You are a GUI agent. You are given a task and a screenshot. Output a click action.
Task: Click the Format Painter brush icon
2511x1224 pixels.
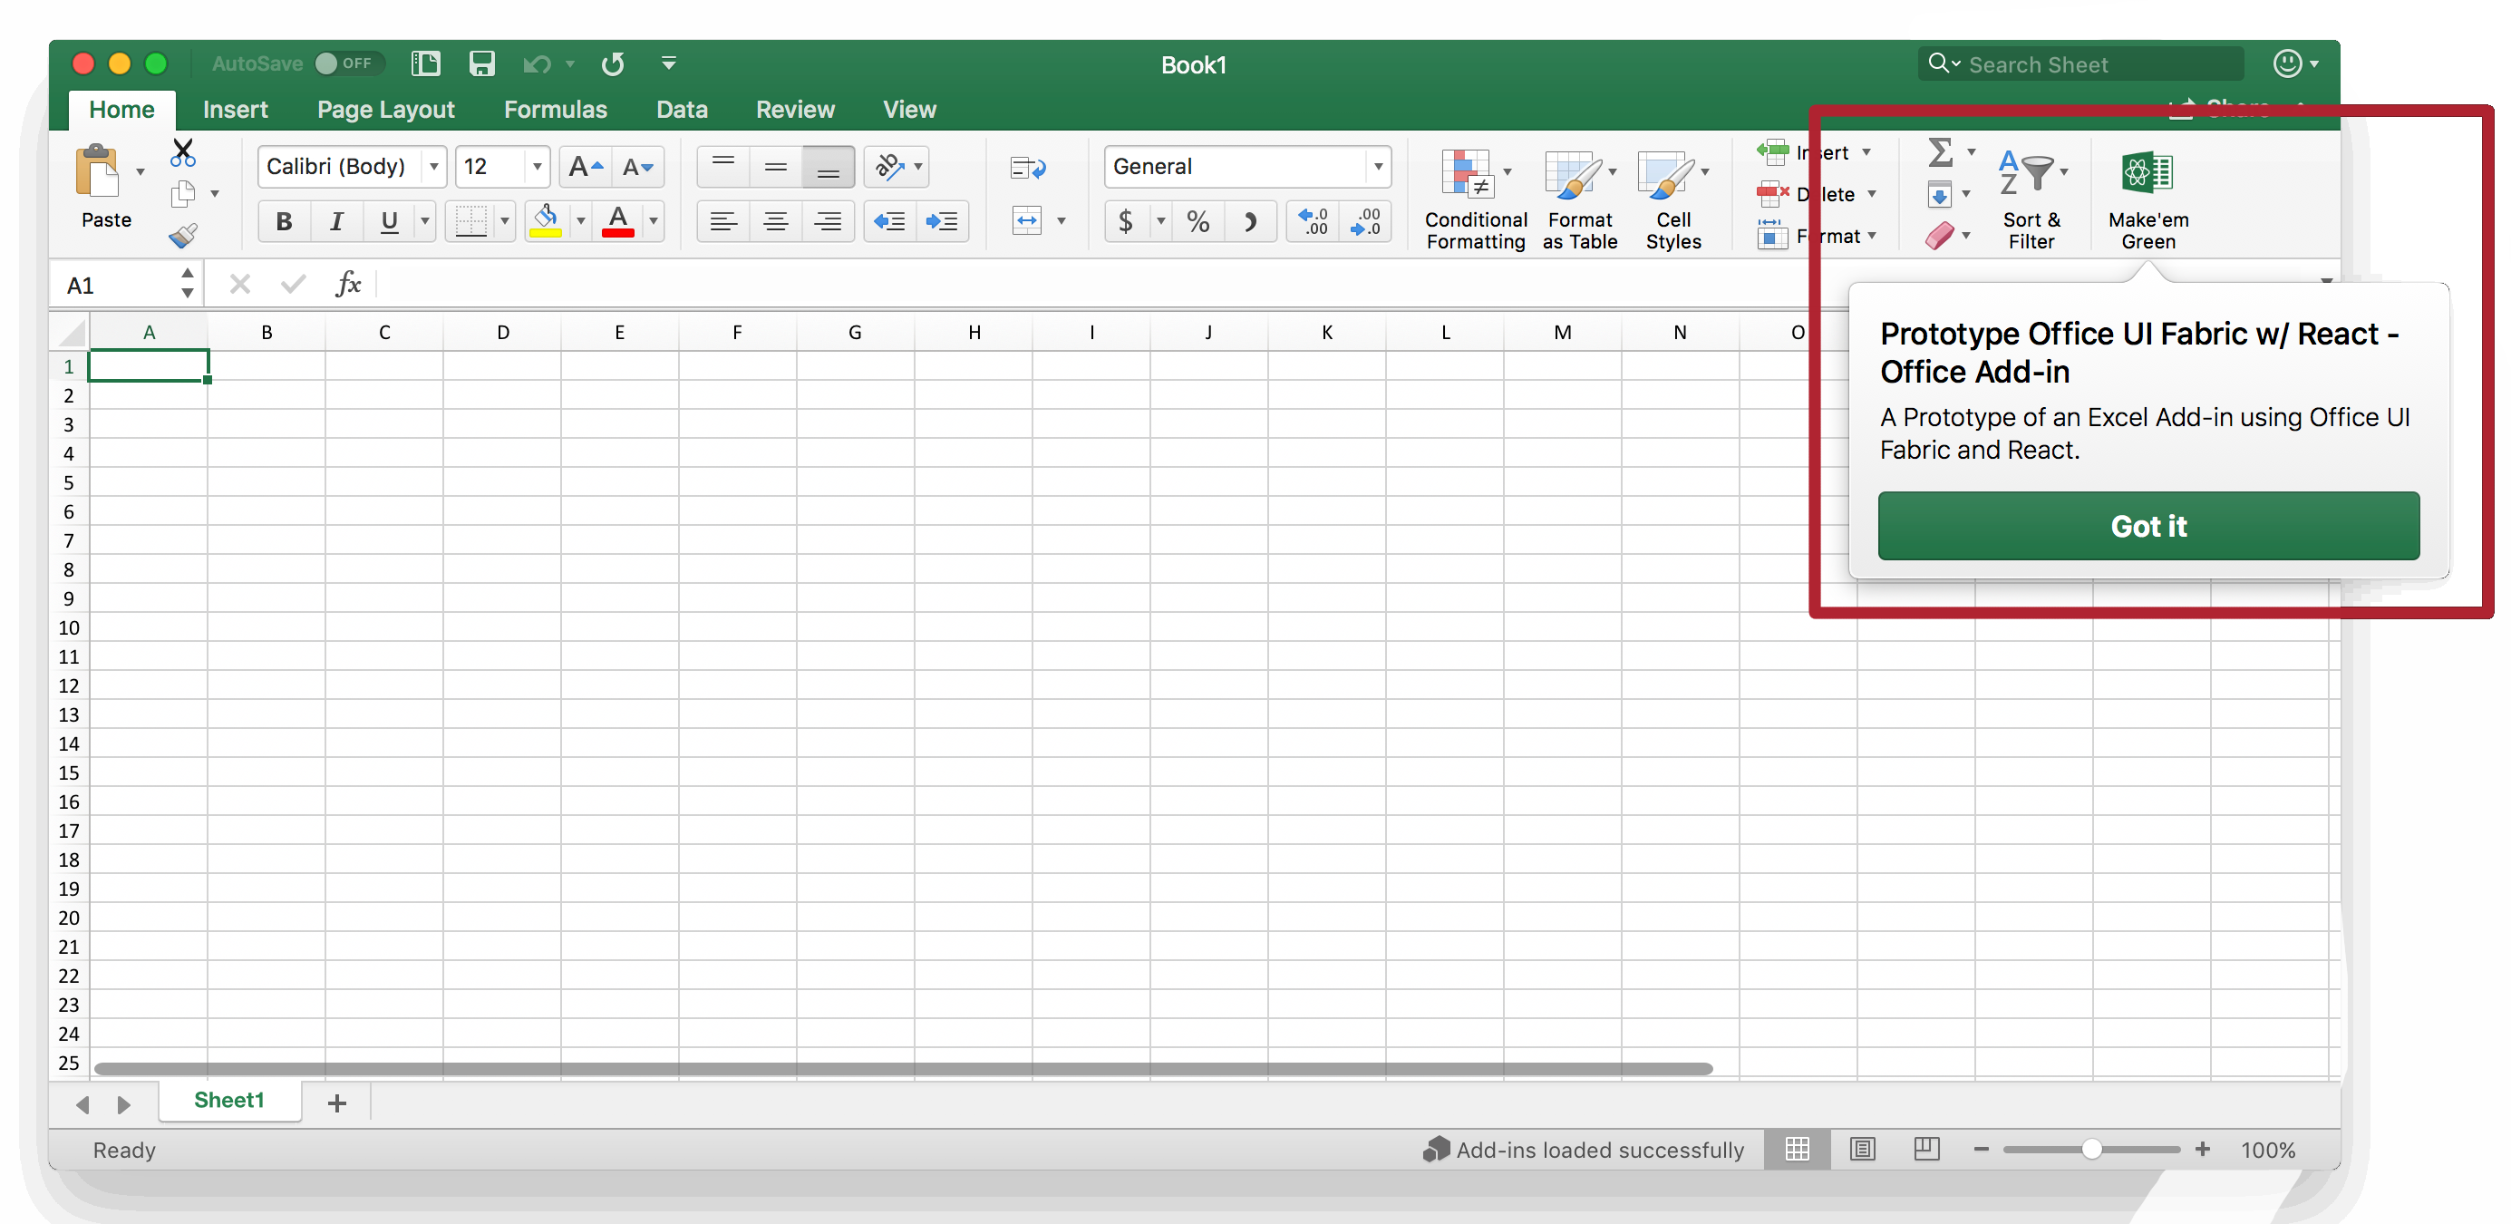tap(182, 235)
